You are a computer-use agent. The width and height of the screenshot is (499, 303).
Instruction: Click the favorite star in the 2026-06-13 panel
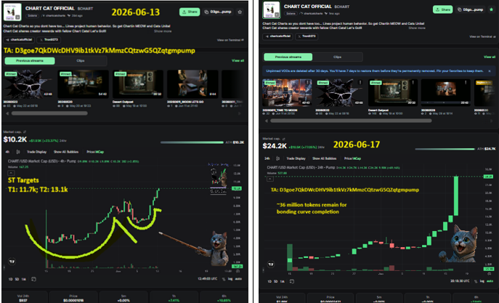click(240, 12)
